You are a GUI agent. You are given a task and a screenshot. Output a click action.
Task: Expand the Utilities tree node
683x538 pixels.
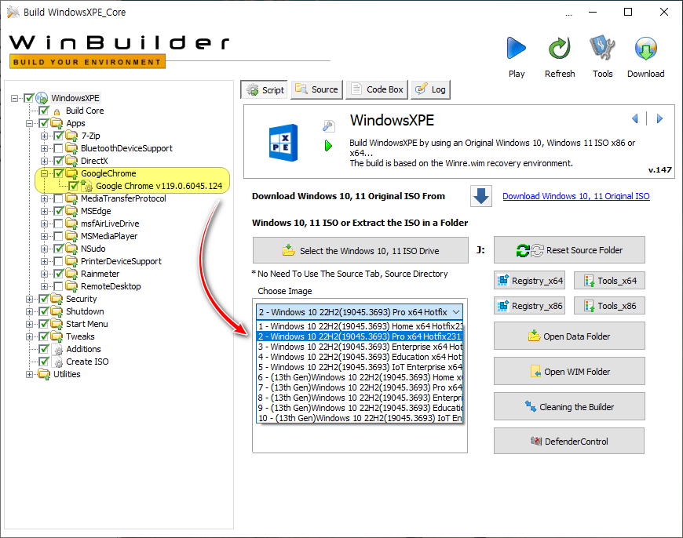point(29,374)
